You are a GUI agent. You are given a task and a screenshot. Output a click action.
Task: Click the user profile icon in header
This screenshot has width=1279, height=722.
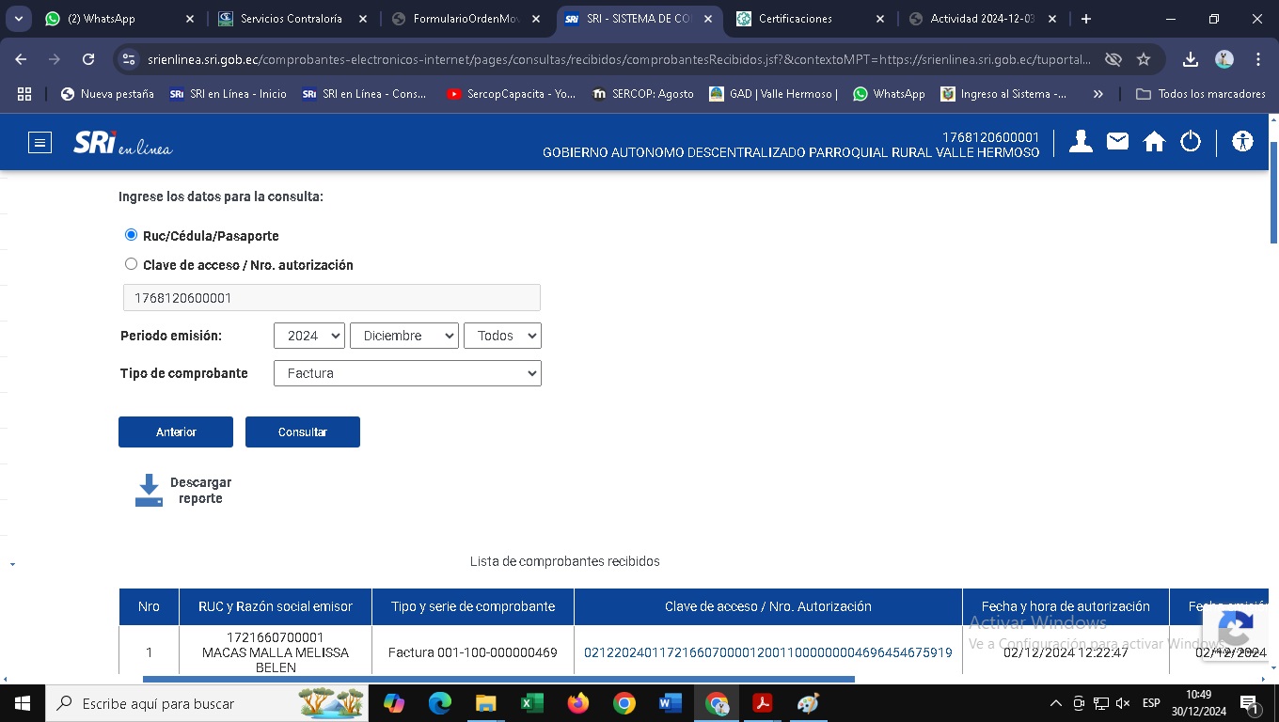[x=1081, y=142]
